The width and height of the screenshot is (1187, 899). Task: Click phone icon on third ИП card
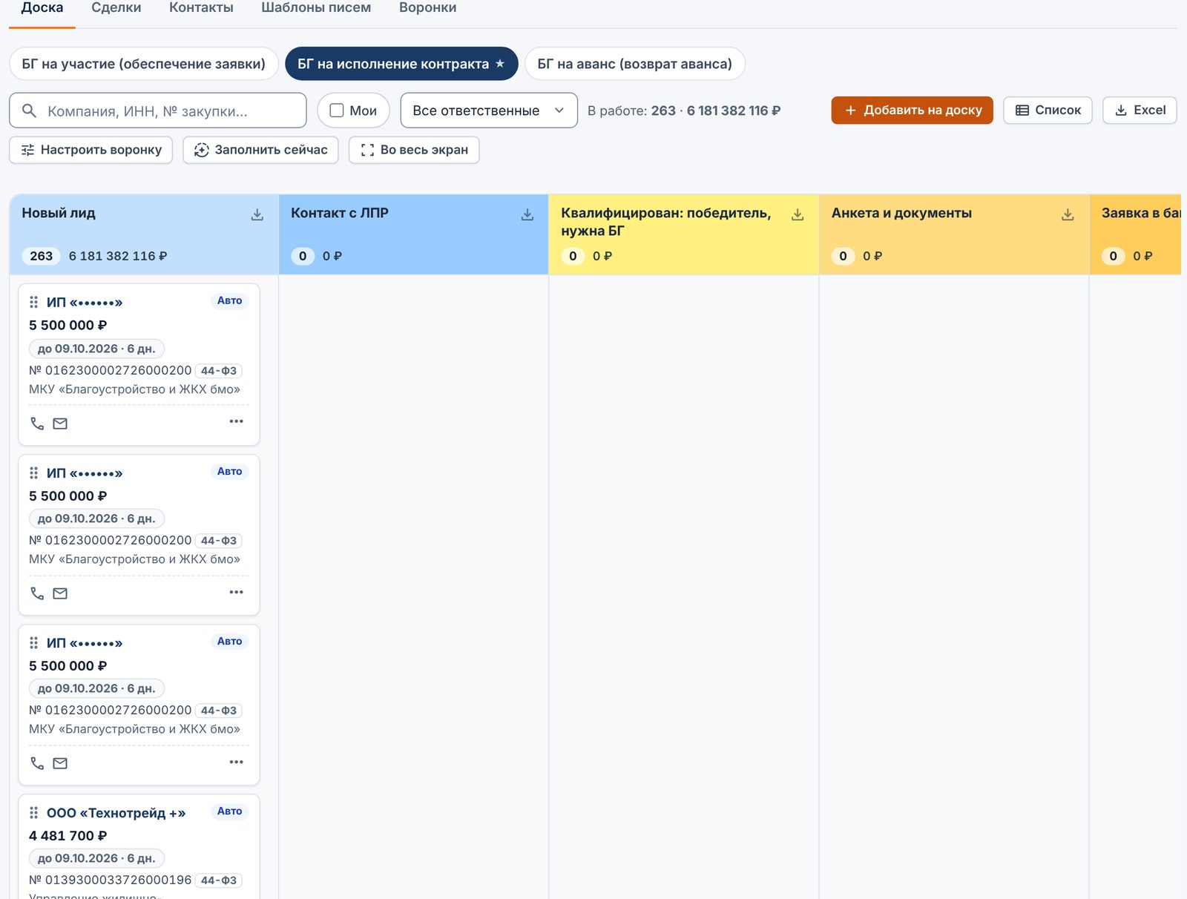(37, 763)
